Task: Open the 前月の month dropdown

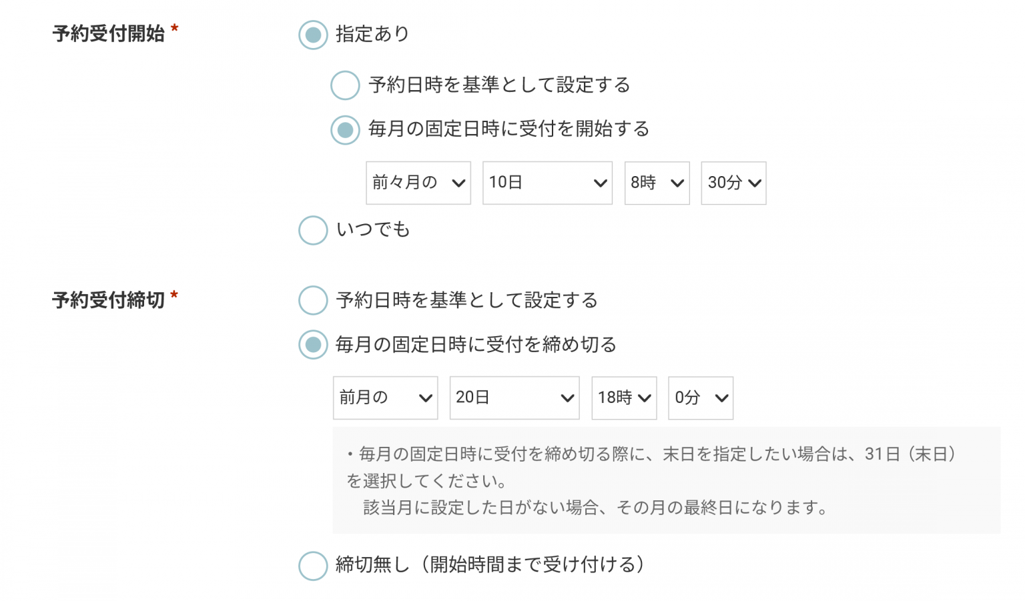Action: pyautogui.click(x=385, y=398)
